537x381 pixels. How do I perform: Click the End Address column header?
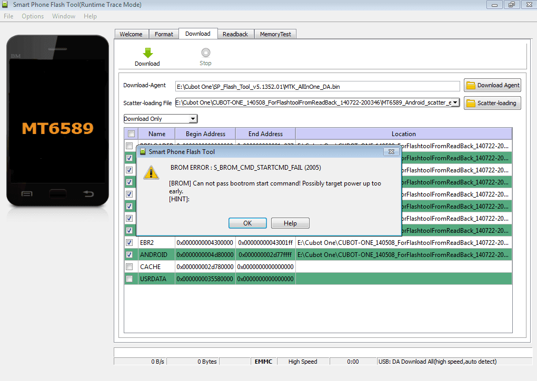(265, 134)
